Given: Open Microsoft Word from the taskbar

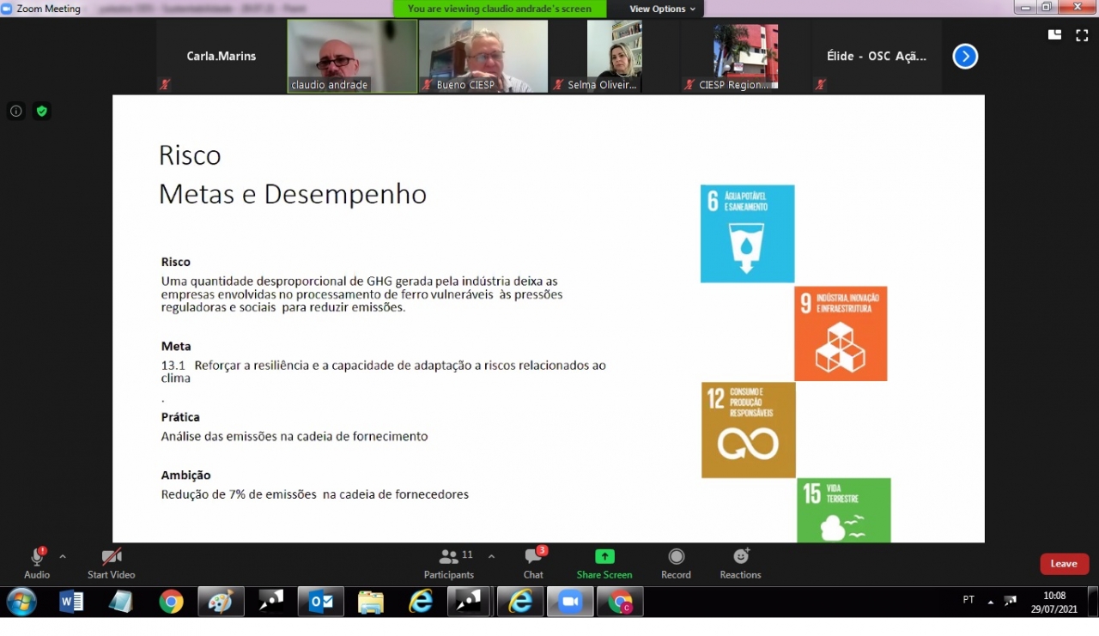Looking at the screenshot, I should tap(71, 603).
